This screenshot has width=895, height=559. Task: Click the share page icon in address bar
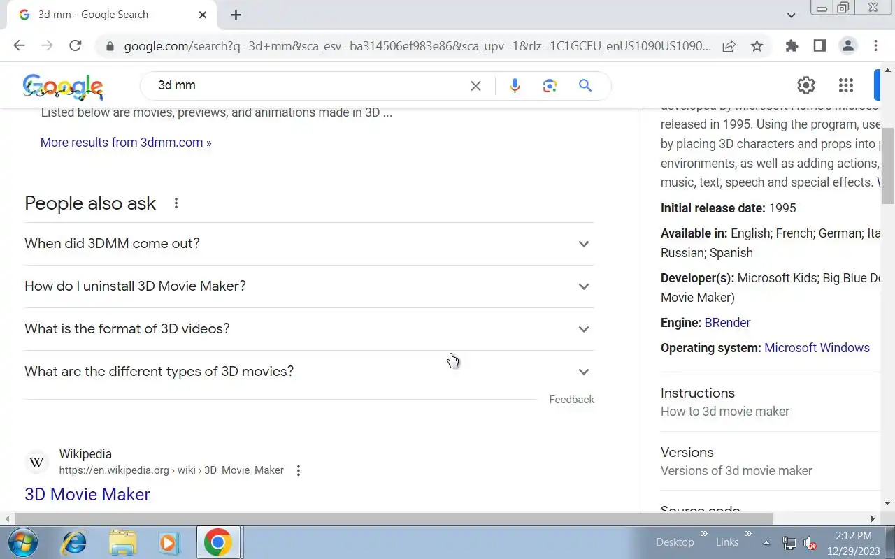pyautogui.click(x=729, y=46)
